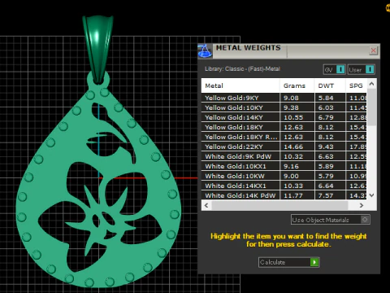Image resolution: width=390 pixels, height=293 pixels.
Task: Select the Yellow Gold:9KY row
Action: 284,98
